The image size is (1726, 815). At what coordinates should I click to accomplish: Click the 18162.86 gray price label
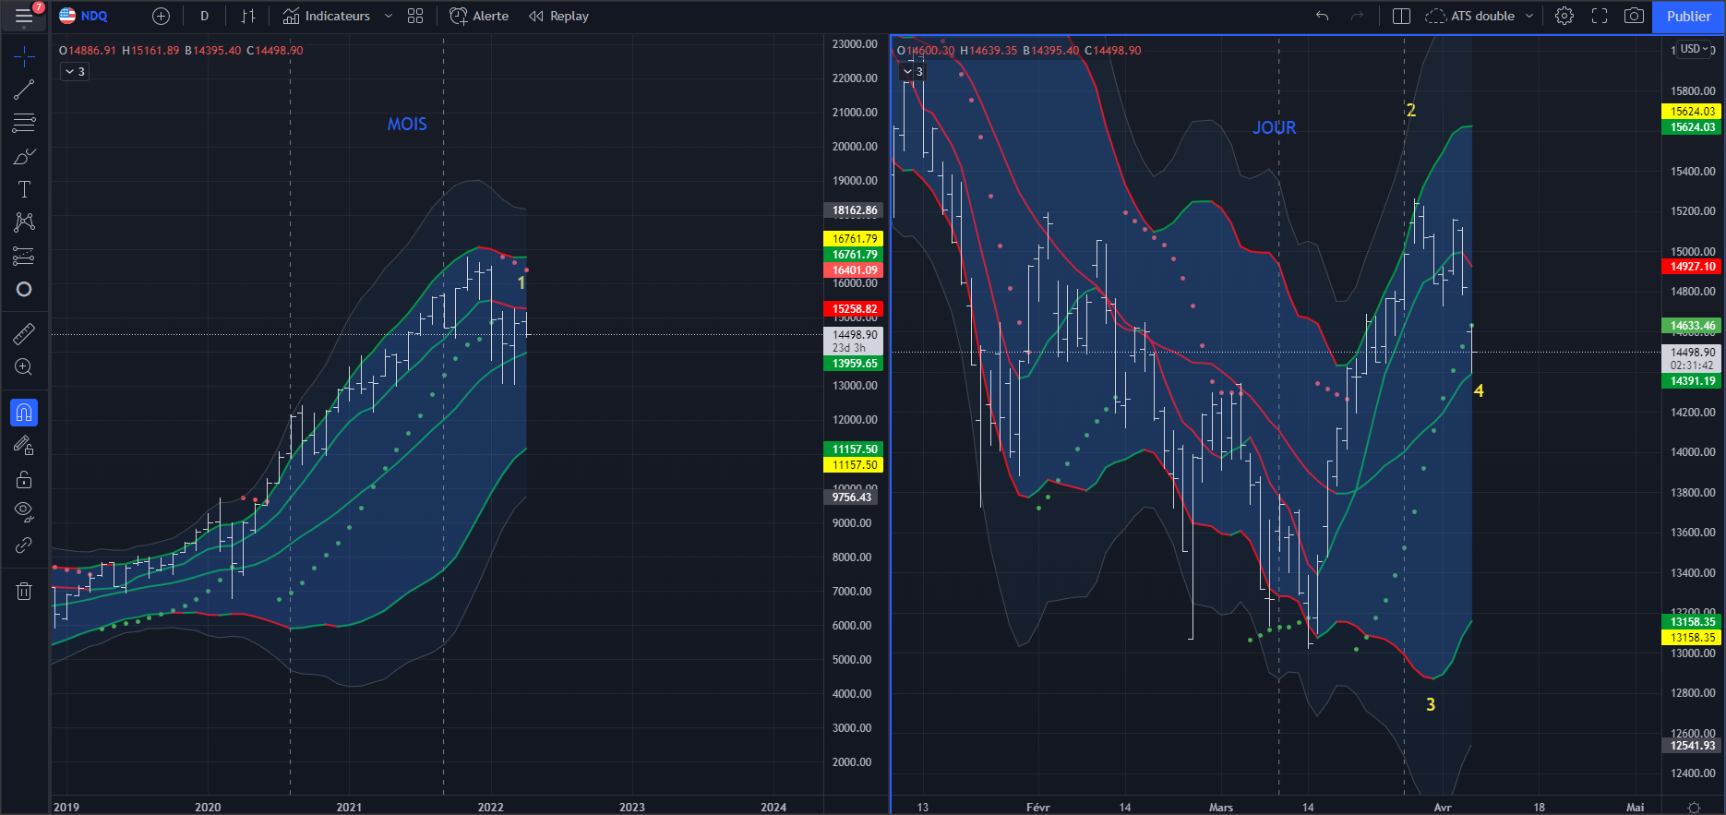coord(853,210)
